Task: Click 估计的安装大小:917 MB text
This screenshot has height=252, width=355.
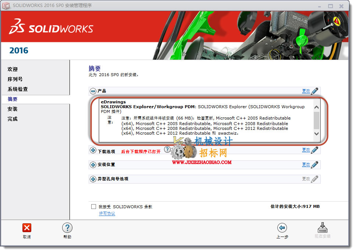Action: click(x=295, y=206)
